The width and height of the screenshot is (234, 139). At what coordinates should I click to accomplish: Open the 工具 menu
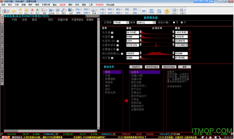[91, 5]
